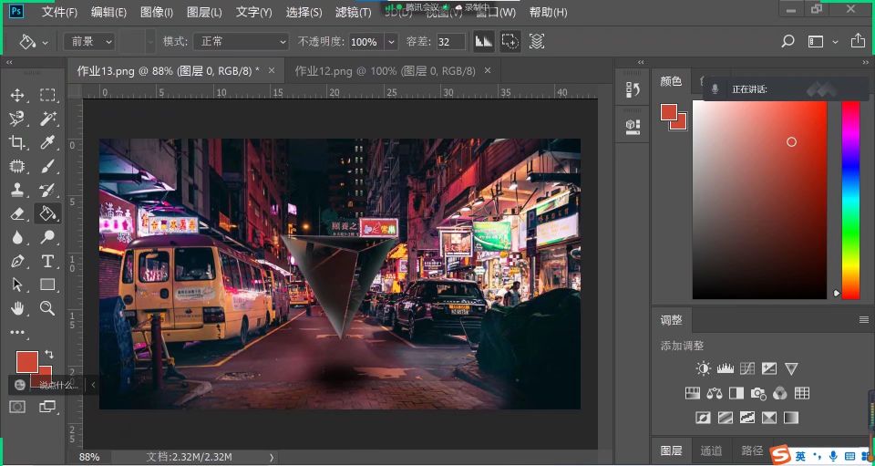875x466 pixels.
Task: Select the Move tool
Action: tap(17, 95)
